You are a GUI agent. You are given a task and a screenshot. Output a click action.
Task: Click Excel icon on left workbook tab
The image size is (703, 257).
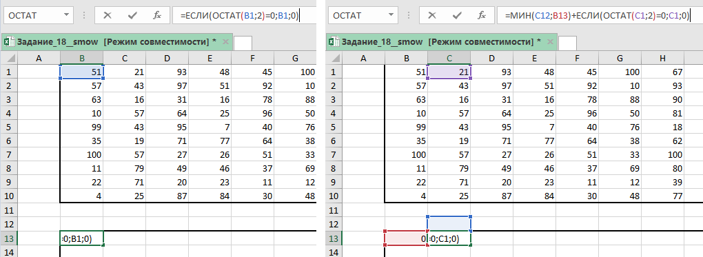point(8,42)
